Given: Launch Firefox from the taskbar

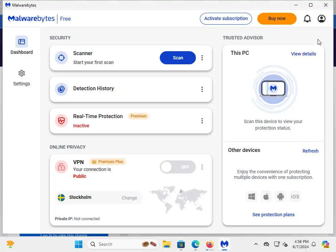Looking at the screenshot, I should [210, 244].
